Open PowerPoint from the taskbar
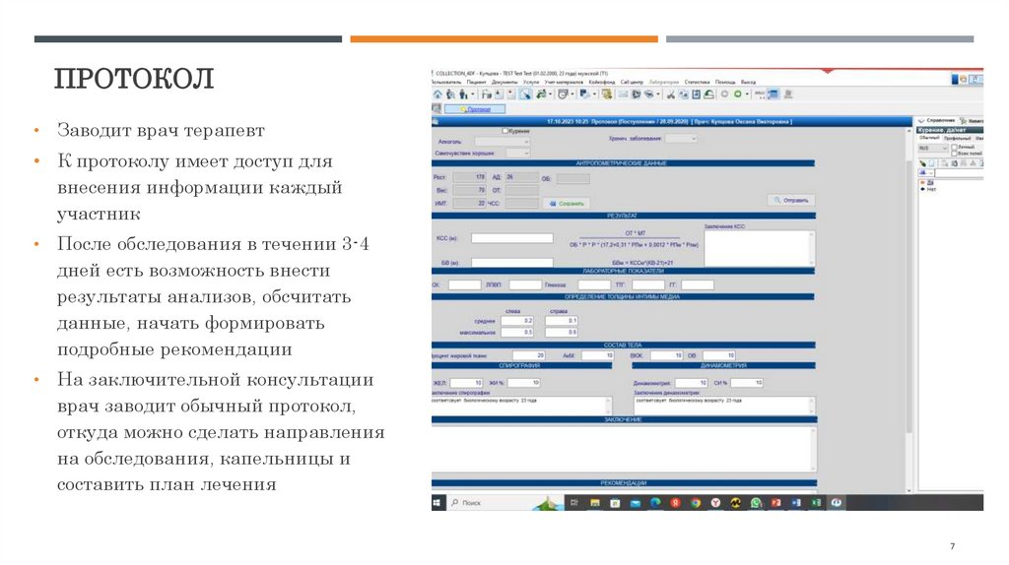 tap(775, 503)
